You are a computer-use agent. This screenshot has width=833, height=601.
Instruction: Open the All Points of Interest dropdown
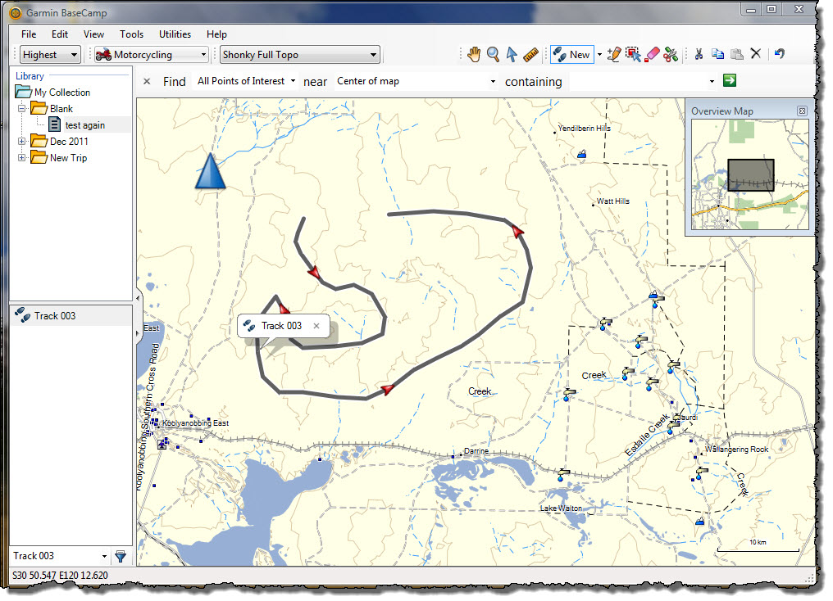tap(247, 81)
